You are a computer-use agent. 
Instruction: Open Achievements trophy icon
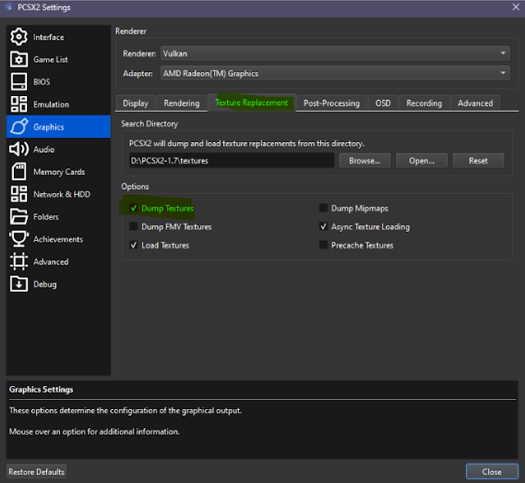tap(19, 239)
